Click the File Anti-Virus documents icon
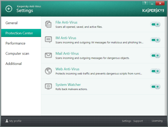Screen dimensions: 168x127 pos(48,24)
